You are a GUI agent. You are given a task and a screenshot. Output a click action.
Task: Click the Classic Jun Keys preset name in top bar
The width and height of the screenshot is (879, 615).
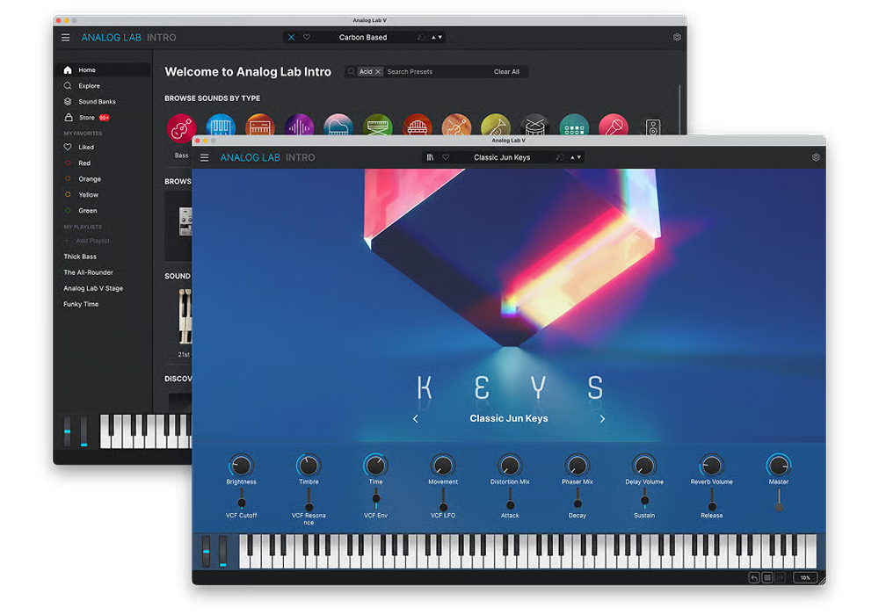pos(502,157)
